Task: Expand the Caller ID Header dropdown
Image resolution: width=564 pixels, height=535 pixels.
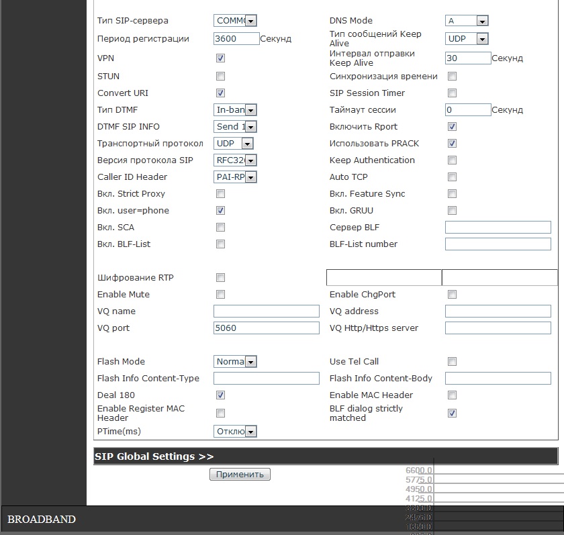Action: 235,177
